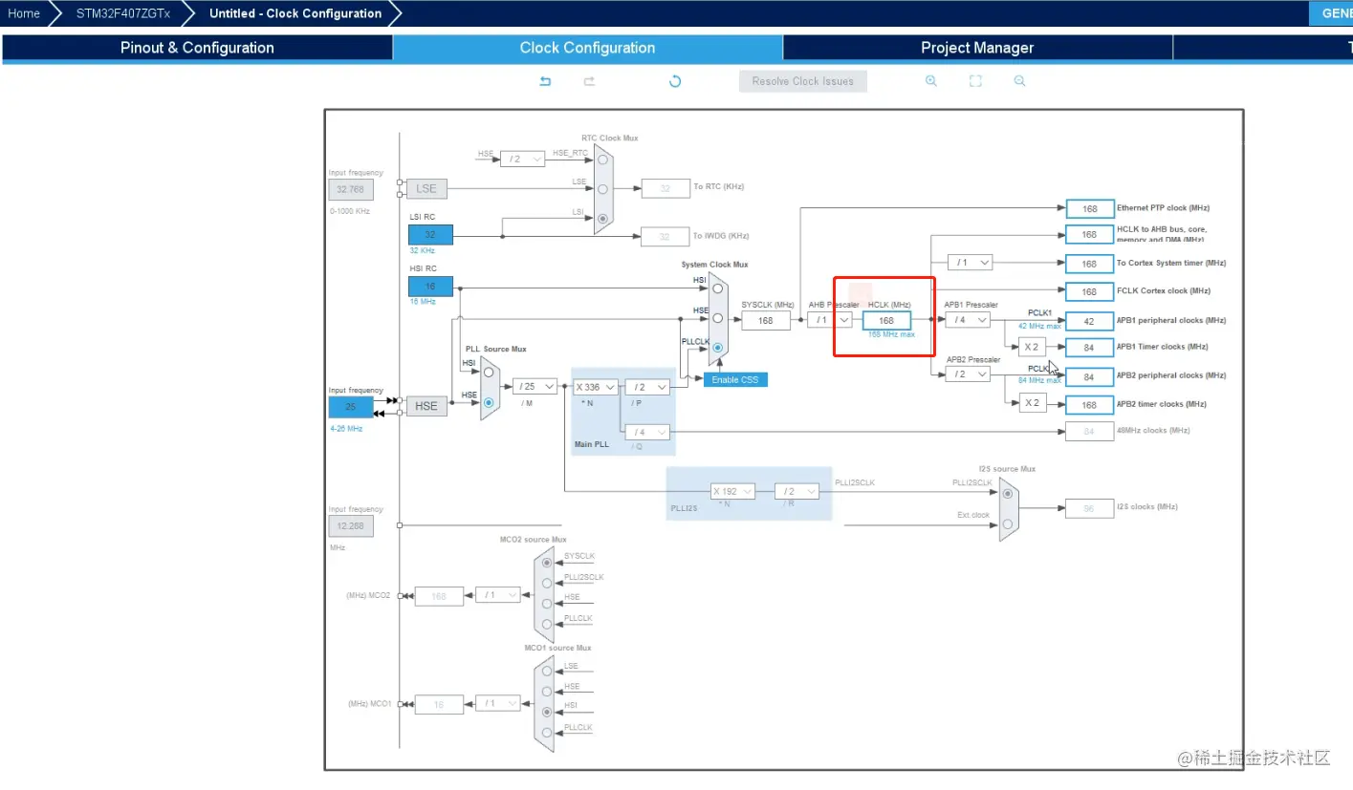
Task: Pick HSE in the PLL Source Mux
Action: coord(489,402)
